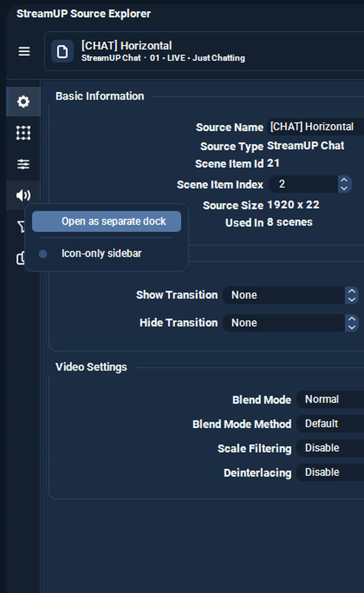Open the audio speaker sidebar tab
364x593 pixels.
[23, 195]
